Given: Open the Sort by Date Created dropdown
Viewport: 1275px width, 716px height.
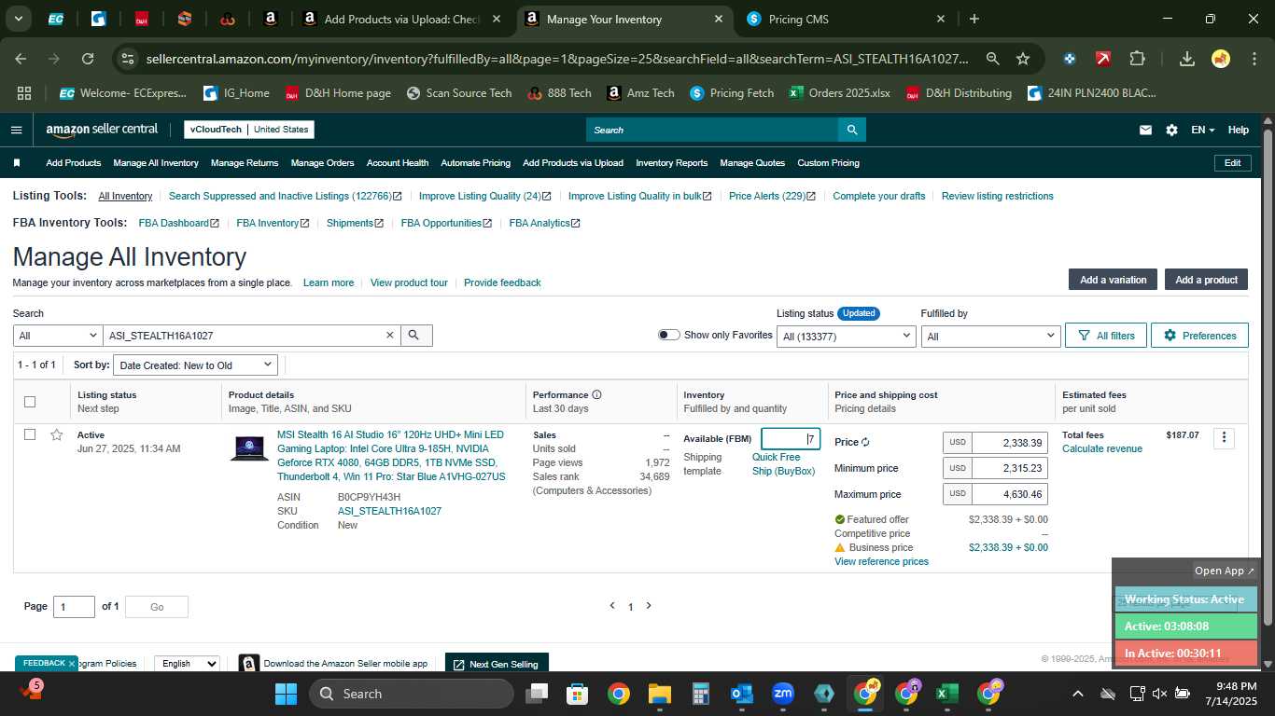Looking at the screenshot, I should click(196, 365).
